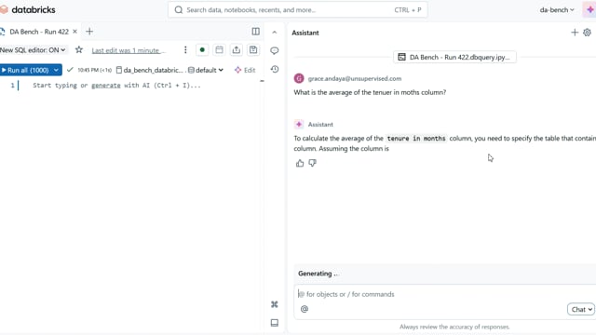Image resolution: width=596 pixels, height=335 pixels.
Task: Open version history clock icon
Action: pyautogui.click(x=275, y=69)
